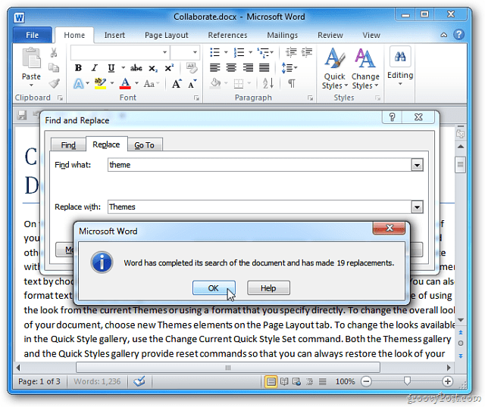Click the Paste clipboard icon

click(31, 58)
